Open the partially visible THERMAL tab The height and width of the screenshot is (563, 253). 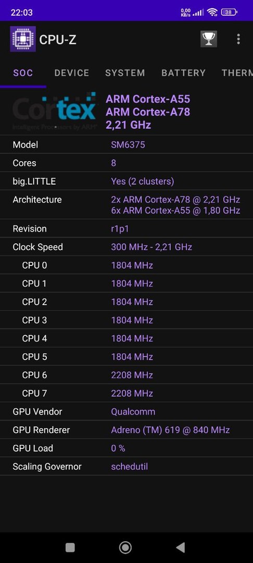coord(237,73)
